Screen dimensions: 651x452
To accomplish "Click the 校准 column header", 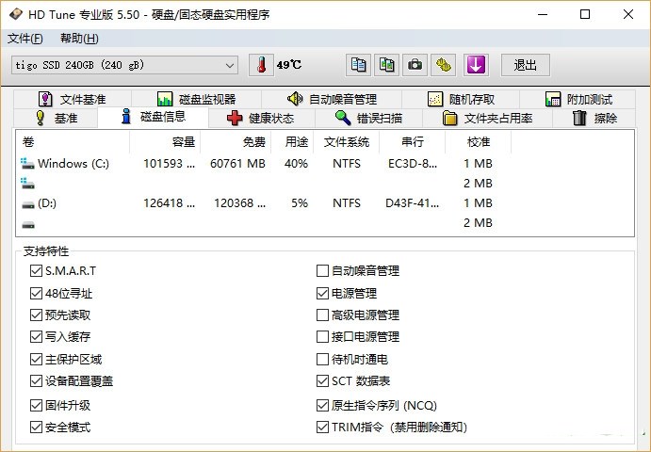I will click(x=479, y=142).
